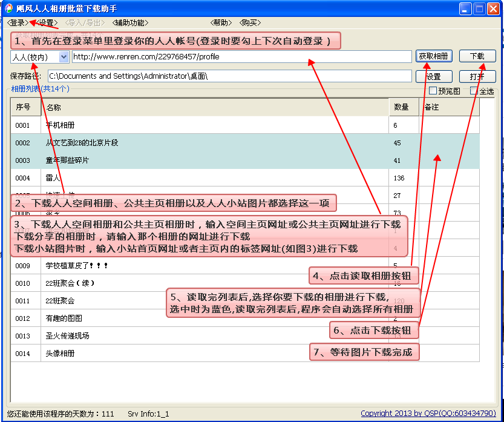504x422 pixels.
Task: Select album row 手机相册
Action: tap(245, 125)
